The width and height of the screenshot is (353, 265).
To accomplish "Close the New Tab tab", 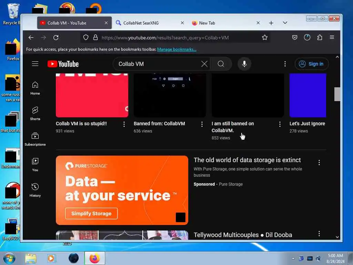I will click(258, 23).
